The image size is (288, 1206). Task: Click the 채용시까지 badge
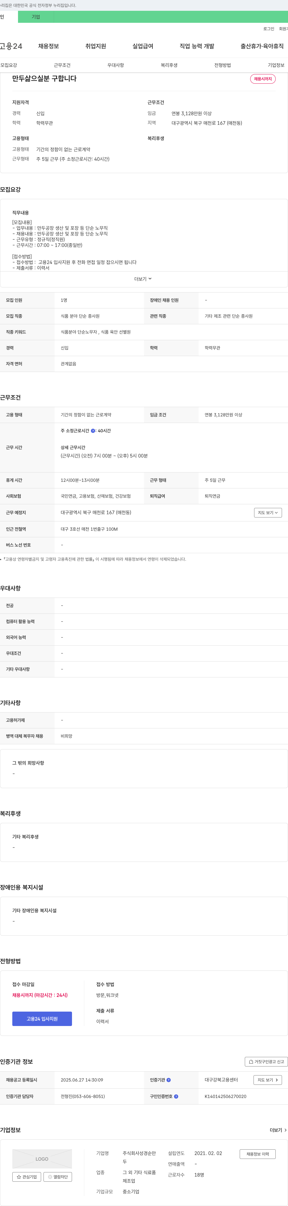263,79
